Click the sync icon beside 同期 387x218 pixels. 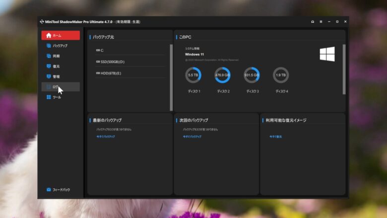point(49,56)
